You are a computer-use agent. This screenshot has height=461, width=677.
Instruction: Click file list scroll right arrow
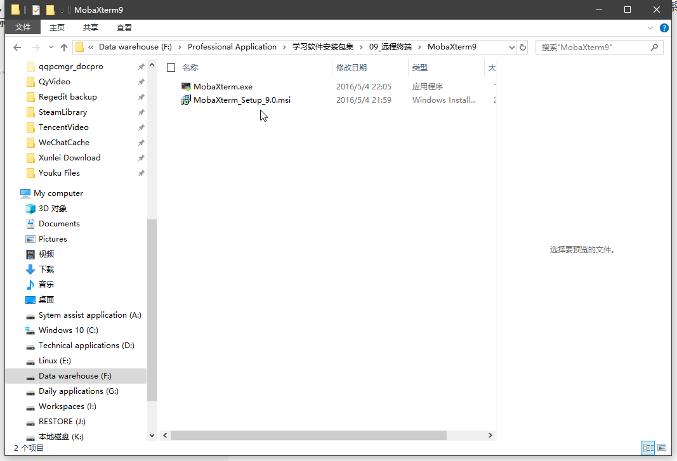(490, 436)
